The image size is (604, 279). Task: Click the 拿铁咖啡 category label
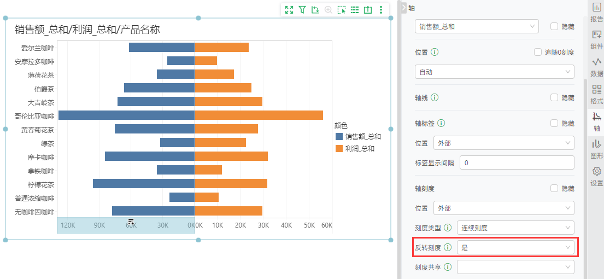[41, 171]
